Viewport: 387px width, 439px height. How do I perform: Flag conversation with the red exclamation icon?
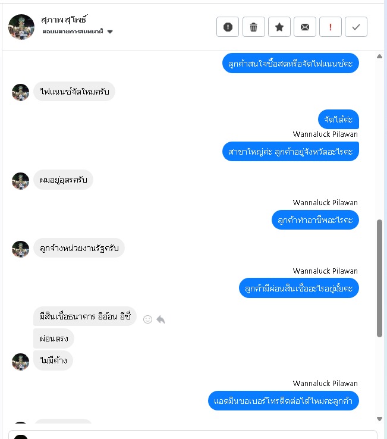point(331,27)
